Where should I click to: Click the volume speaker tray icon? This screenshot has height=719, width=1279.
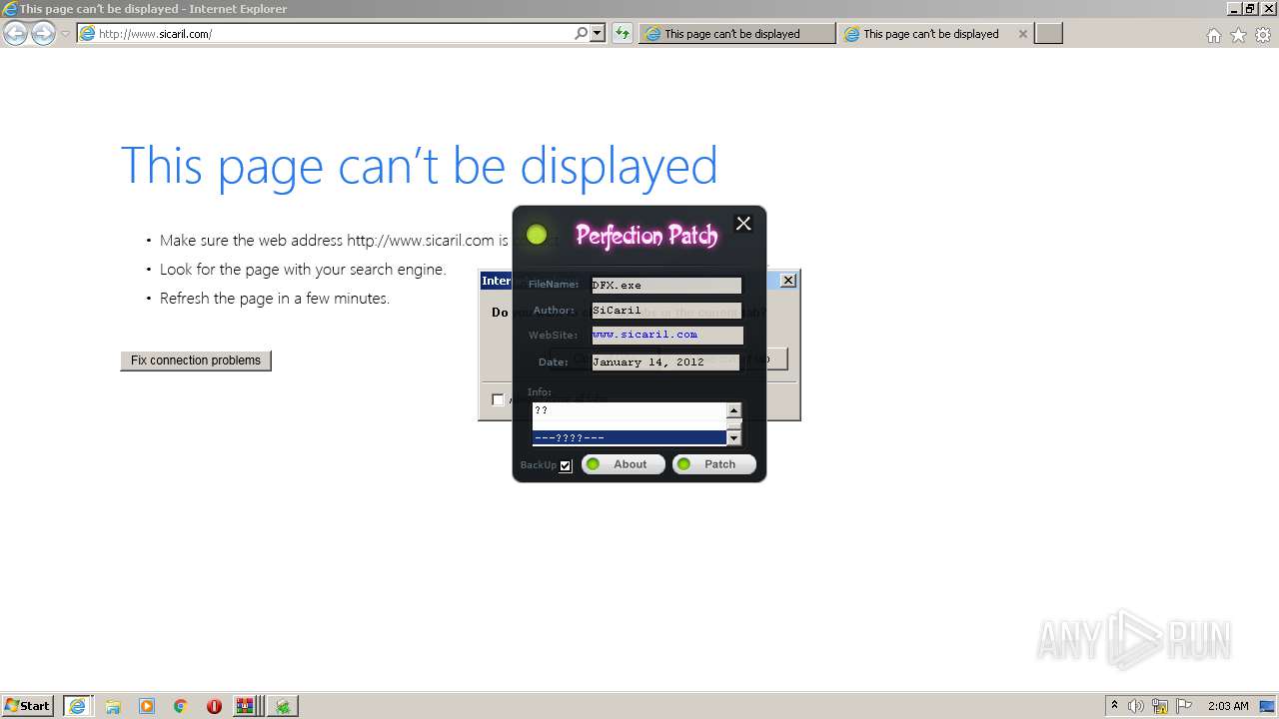point(1136,706)
